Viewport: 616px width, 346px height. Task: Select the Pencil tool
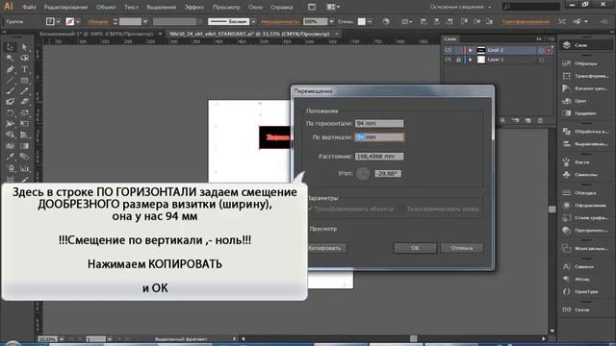click(24, 91)
